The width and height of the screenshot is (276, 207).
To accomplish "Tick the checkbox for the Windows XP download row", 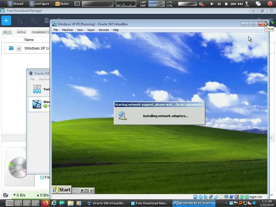I will coord(5,48).
